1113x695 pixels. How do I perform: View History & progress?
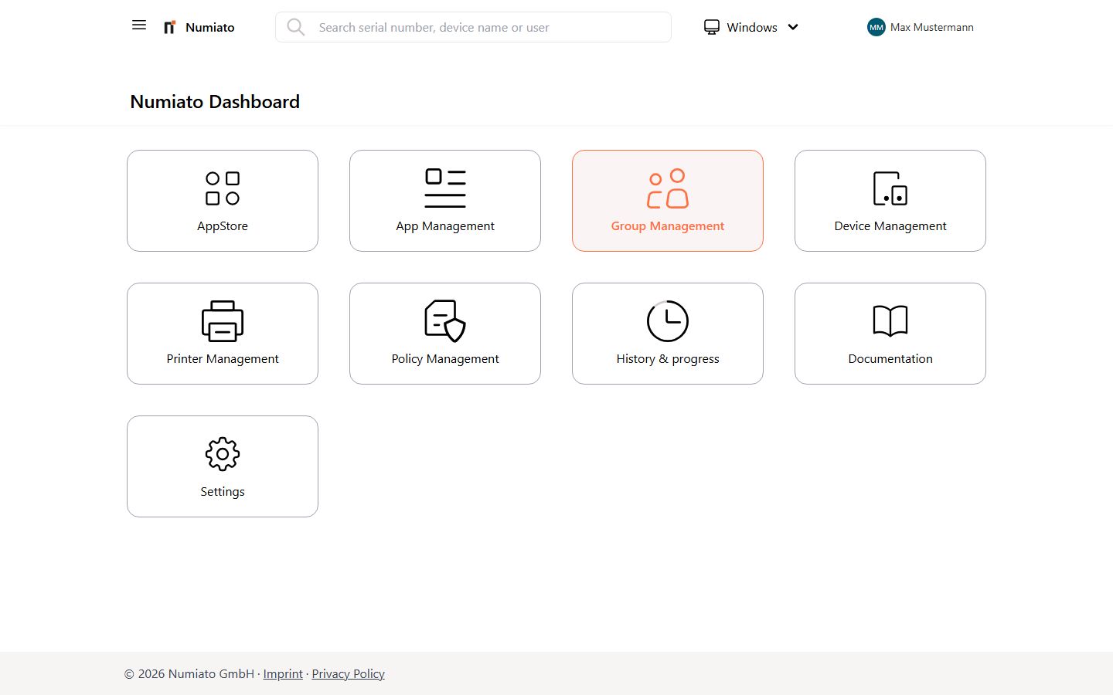click(667, 334)
